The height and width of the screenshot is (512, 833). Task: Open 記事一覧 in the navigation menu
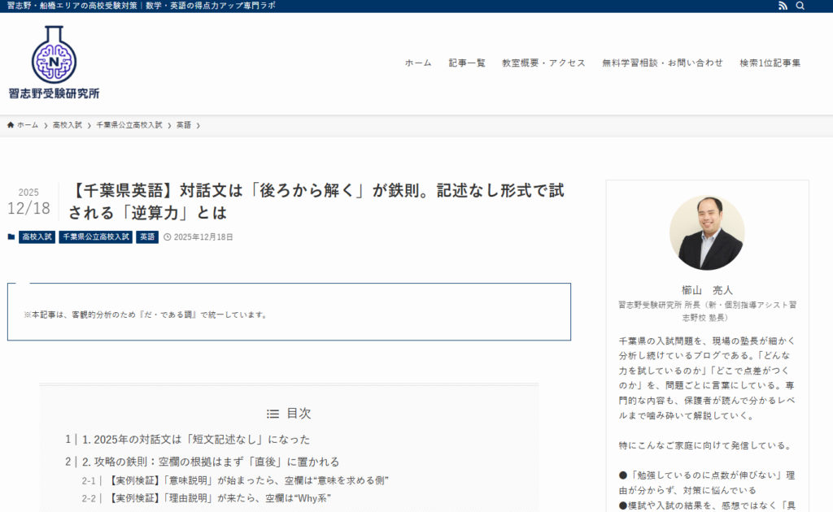pos(467,63)
